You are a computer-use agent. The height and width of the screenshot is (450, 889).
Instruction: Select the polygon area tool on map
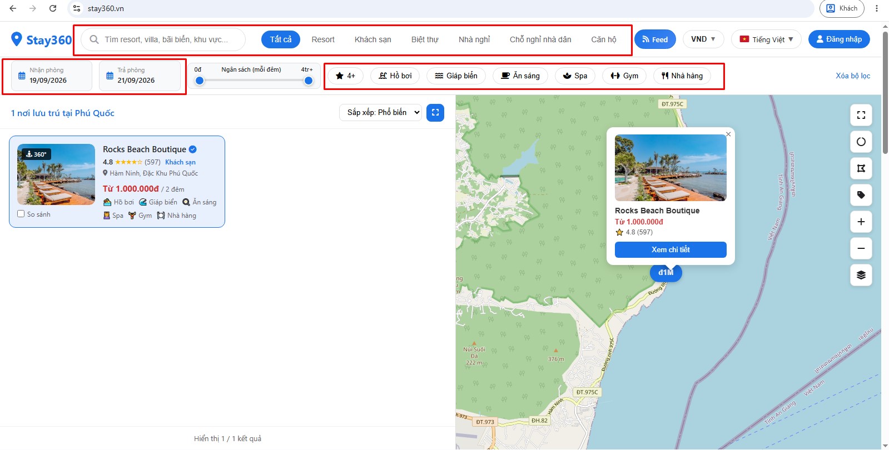pos(861,168)
